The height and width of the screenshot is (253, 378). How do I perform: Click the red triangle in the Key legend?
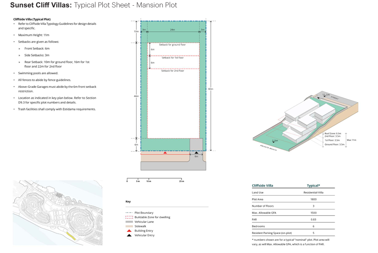pyautogui.click(x=129, y=231)
